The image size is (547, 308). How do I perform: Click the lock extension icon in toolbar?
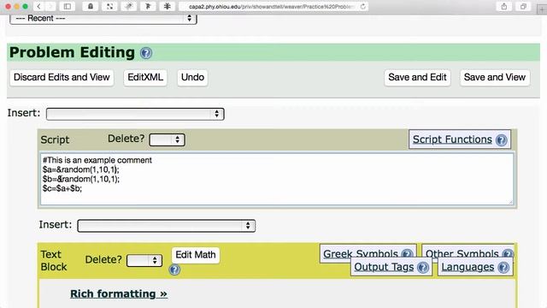click(91, 6)
